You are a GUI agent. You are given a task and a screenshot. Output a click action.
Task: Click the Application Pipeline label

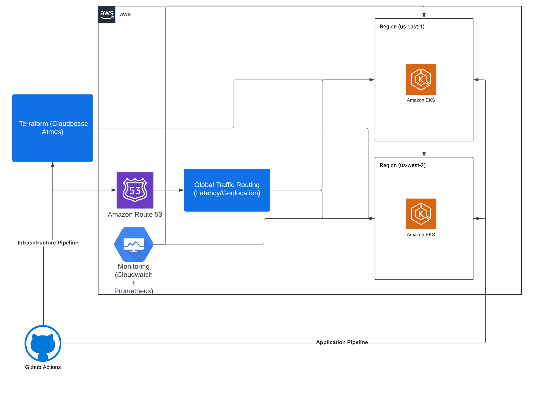(x=342, y=342)
